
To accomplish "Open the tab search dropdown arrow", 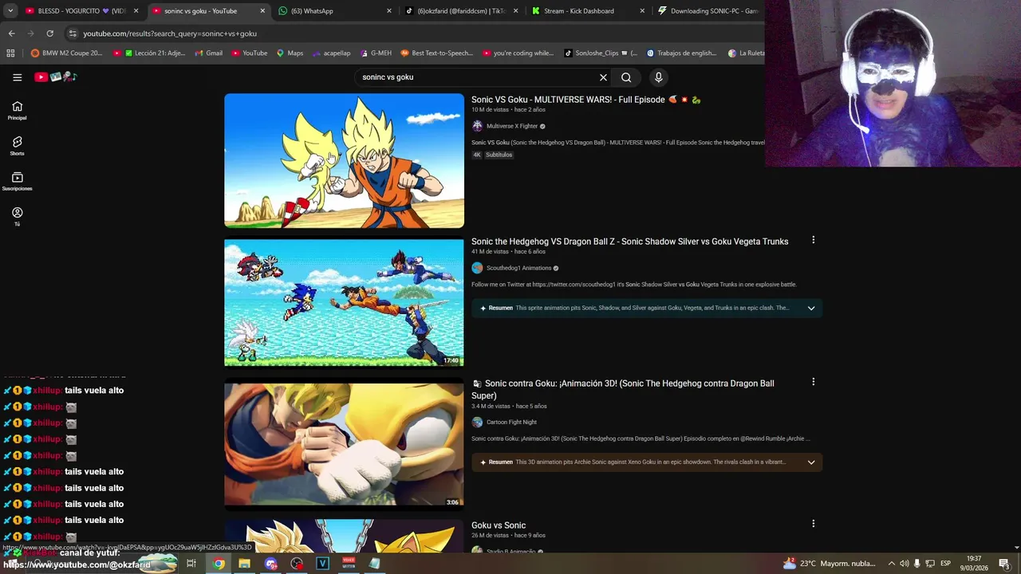I will pos(10,11).
